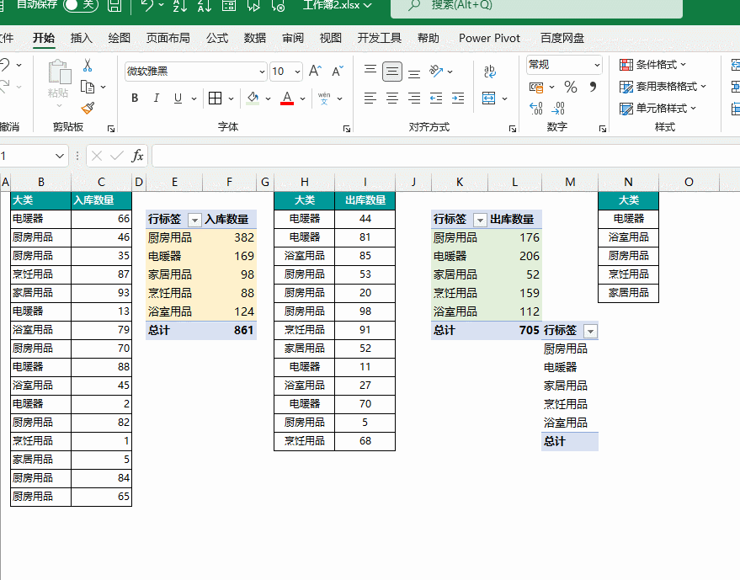
Task: Apply percent style to cells
Action: point(570,87)
